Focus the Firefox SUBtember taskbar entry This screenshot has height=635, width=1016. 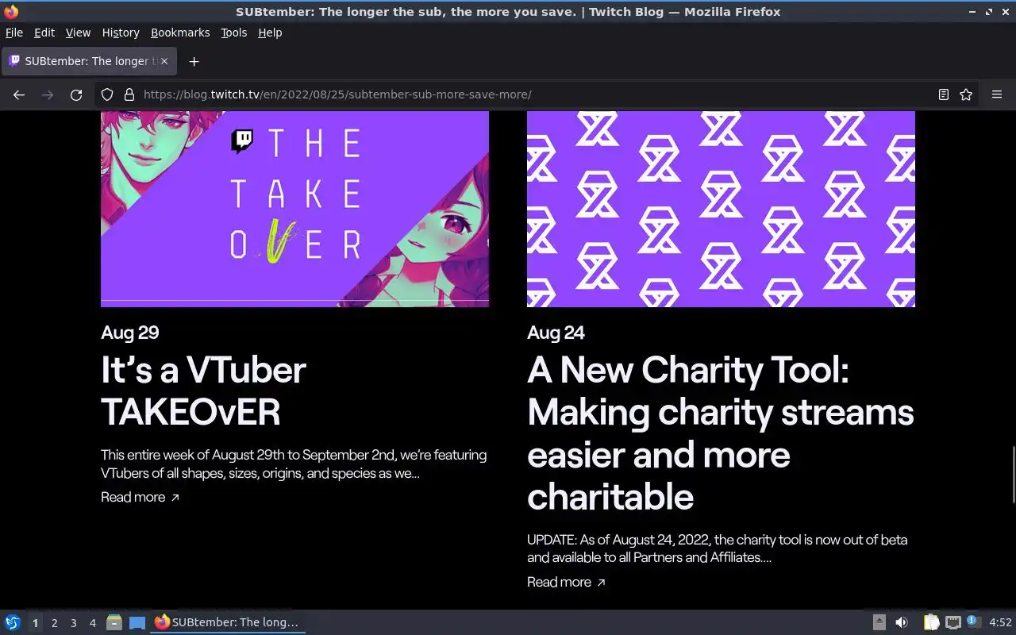tap(227, 622)
